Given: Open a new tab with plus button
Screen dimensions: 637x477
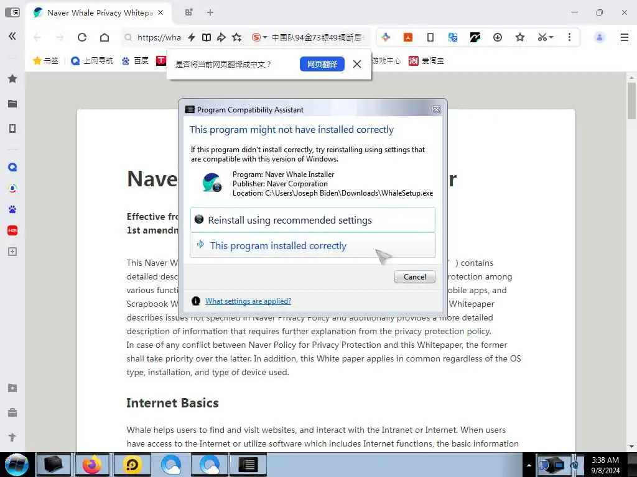Looking at the screenshot, I should 210,12.
